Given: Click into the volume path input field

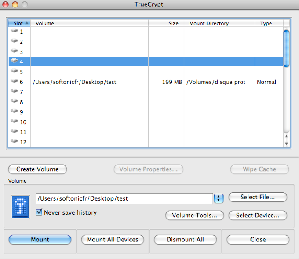Looking at the screenshot, I should 124,198.
